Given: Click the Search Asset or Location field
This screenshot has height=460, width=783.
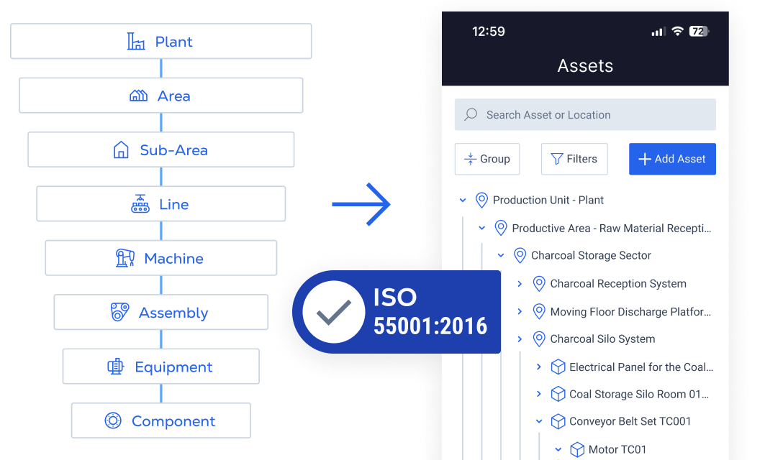Looking at the screenshot, I should point(584,115).
